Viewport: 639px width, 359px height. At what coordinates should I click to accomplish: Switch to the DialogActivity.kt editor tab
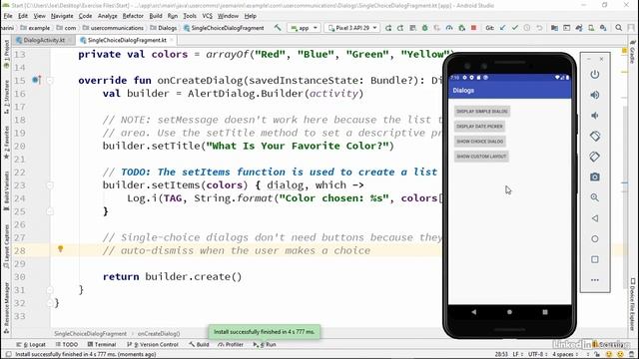[44, 40]
